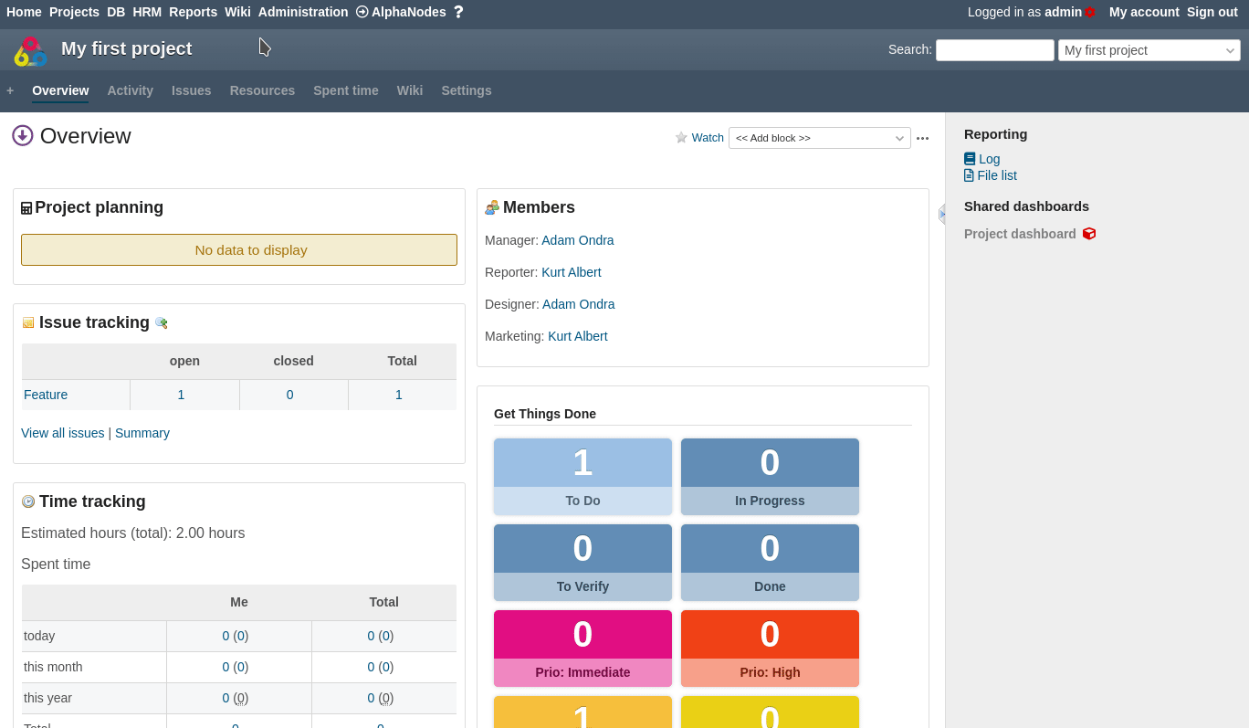Click the circled arrow icon beside Overview
Viewport: 1249px width, 728px height.
point(22,135)
